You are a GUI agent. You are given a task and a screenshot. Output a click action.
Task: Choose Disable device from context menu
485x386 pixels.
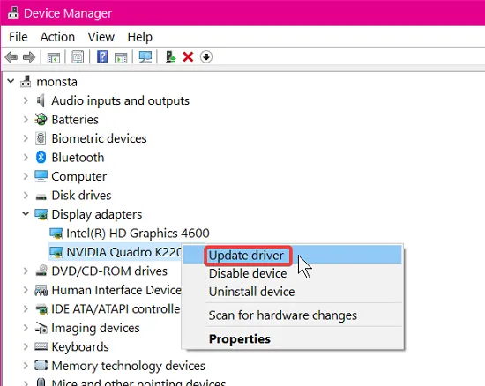pos(293,273)
